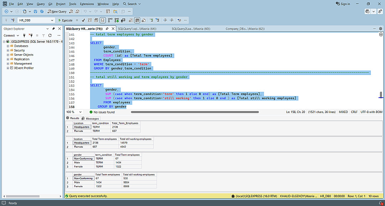This screenshot has height=206, width=385.
Task: Click the Navigate Backward arrow icon
Action: tap(6, 12)
